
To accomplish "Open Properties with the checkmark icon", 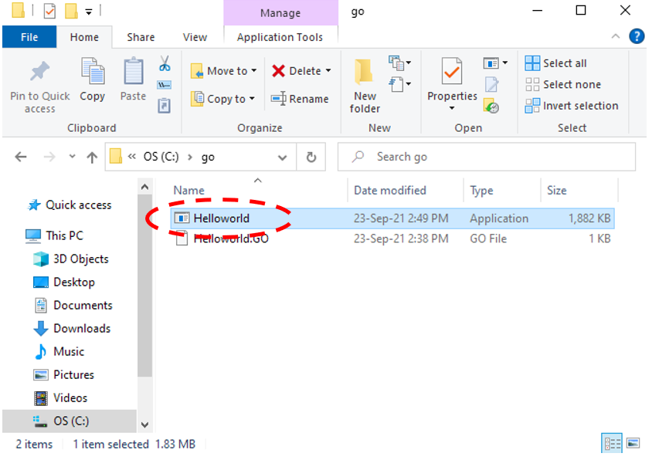I will (452, 73).
